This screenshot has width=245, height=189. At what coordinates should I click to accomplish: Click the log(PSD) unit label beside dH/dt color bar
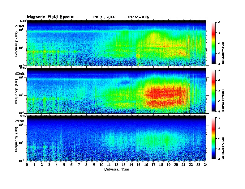click(x=223, y=52)
